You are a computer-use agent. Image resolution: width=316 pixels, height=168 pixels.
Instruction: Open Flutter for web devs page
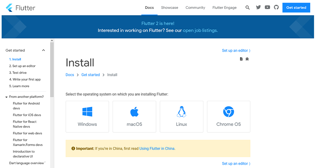[27, 133]
